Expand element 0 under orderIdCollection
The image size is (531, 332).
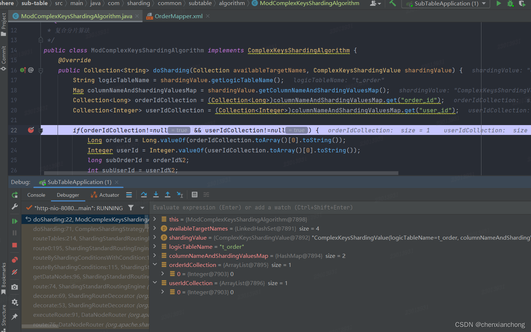(x=163, y=273)
